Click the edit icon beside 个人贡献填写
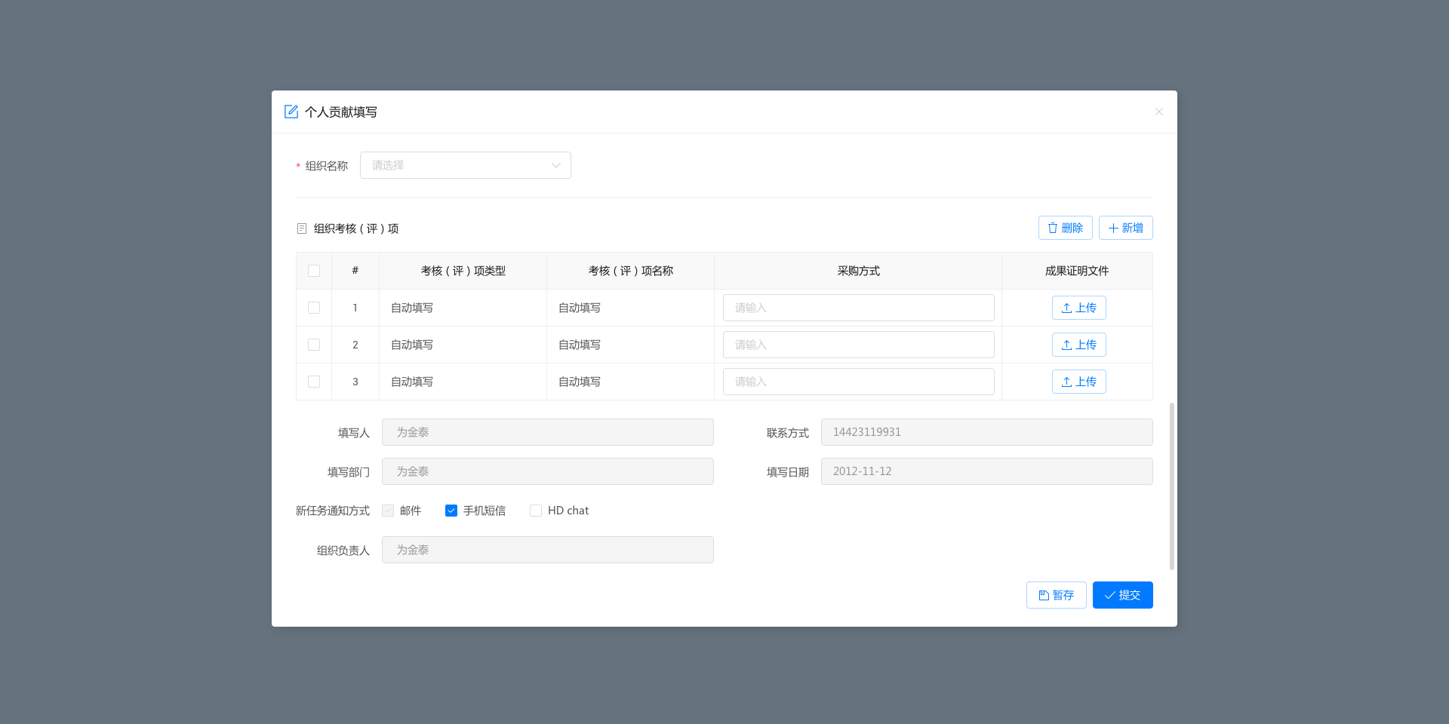Viewport: 1449px width, 724px height. [291, 112]
